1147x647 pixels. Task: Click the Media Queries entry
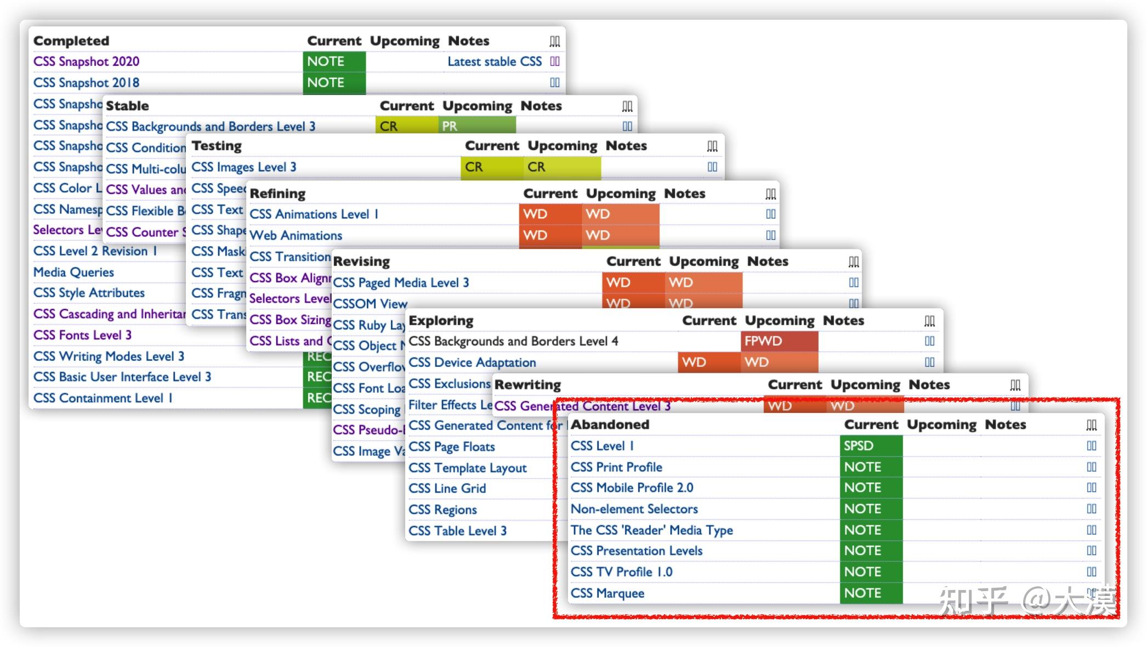click(x=73, y=272)
